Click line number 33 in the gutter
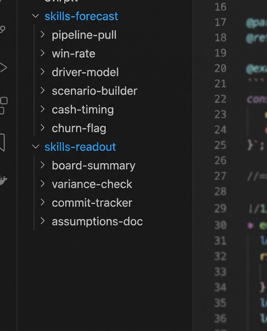The width and height of the screenshot is (267, 331). (x=220, y=272)
